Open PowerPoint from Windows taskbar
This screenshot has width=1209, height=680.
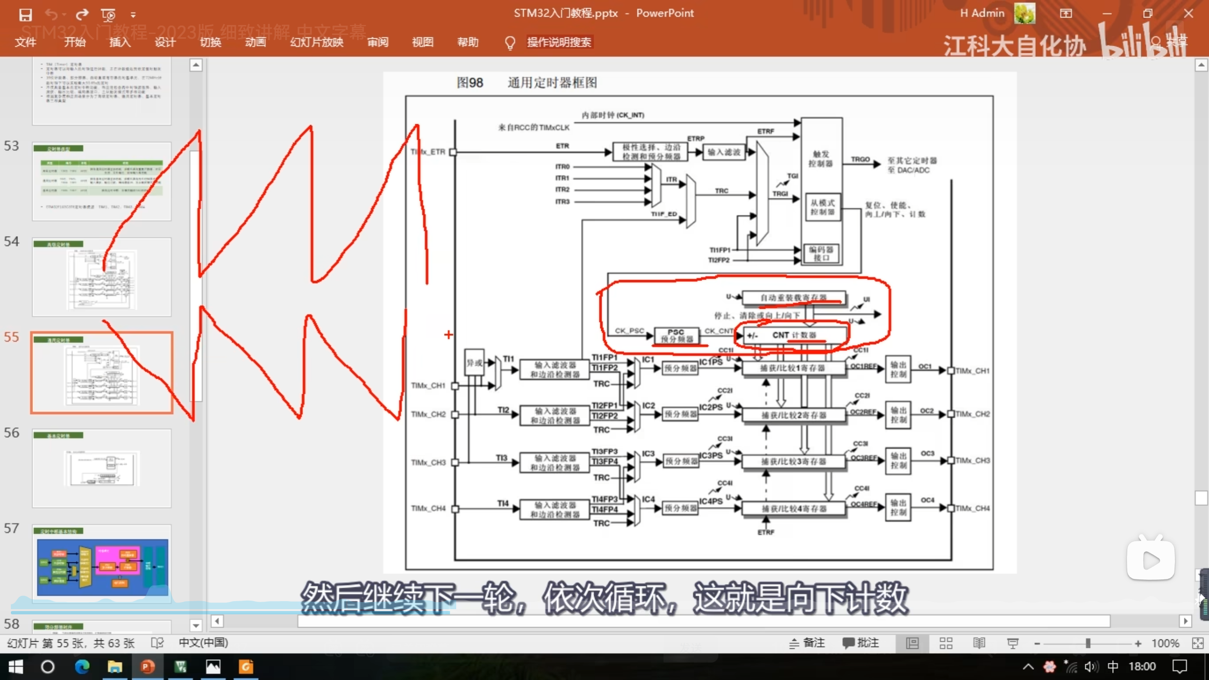coord(147,667)
